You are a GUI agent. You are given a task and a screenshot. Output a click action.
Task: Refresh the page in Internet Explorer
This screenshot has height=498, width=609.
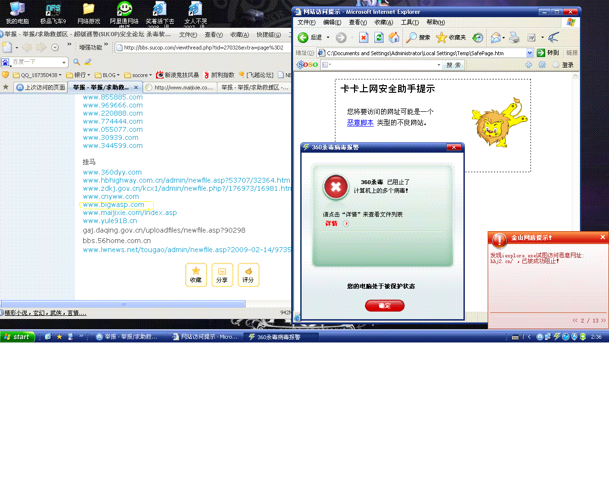(379, 38)
